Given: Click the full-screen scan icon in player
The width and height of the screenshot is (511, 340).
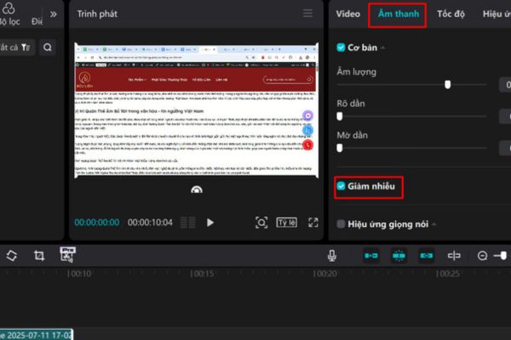Looking at the screenshot, I should pyautogui.click(x=261, y=223).
